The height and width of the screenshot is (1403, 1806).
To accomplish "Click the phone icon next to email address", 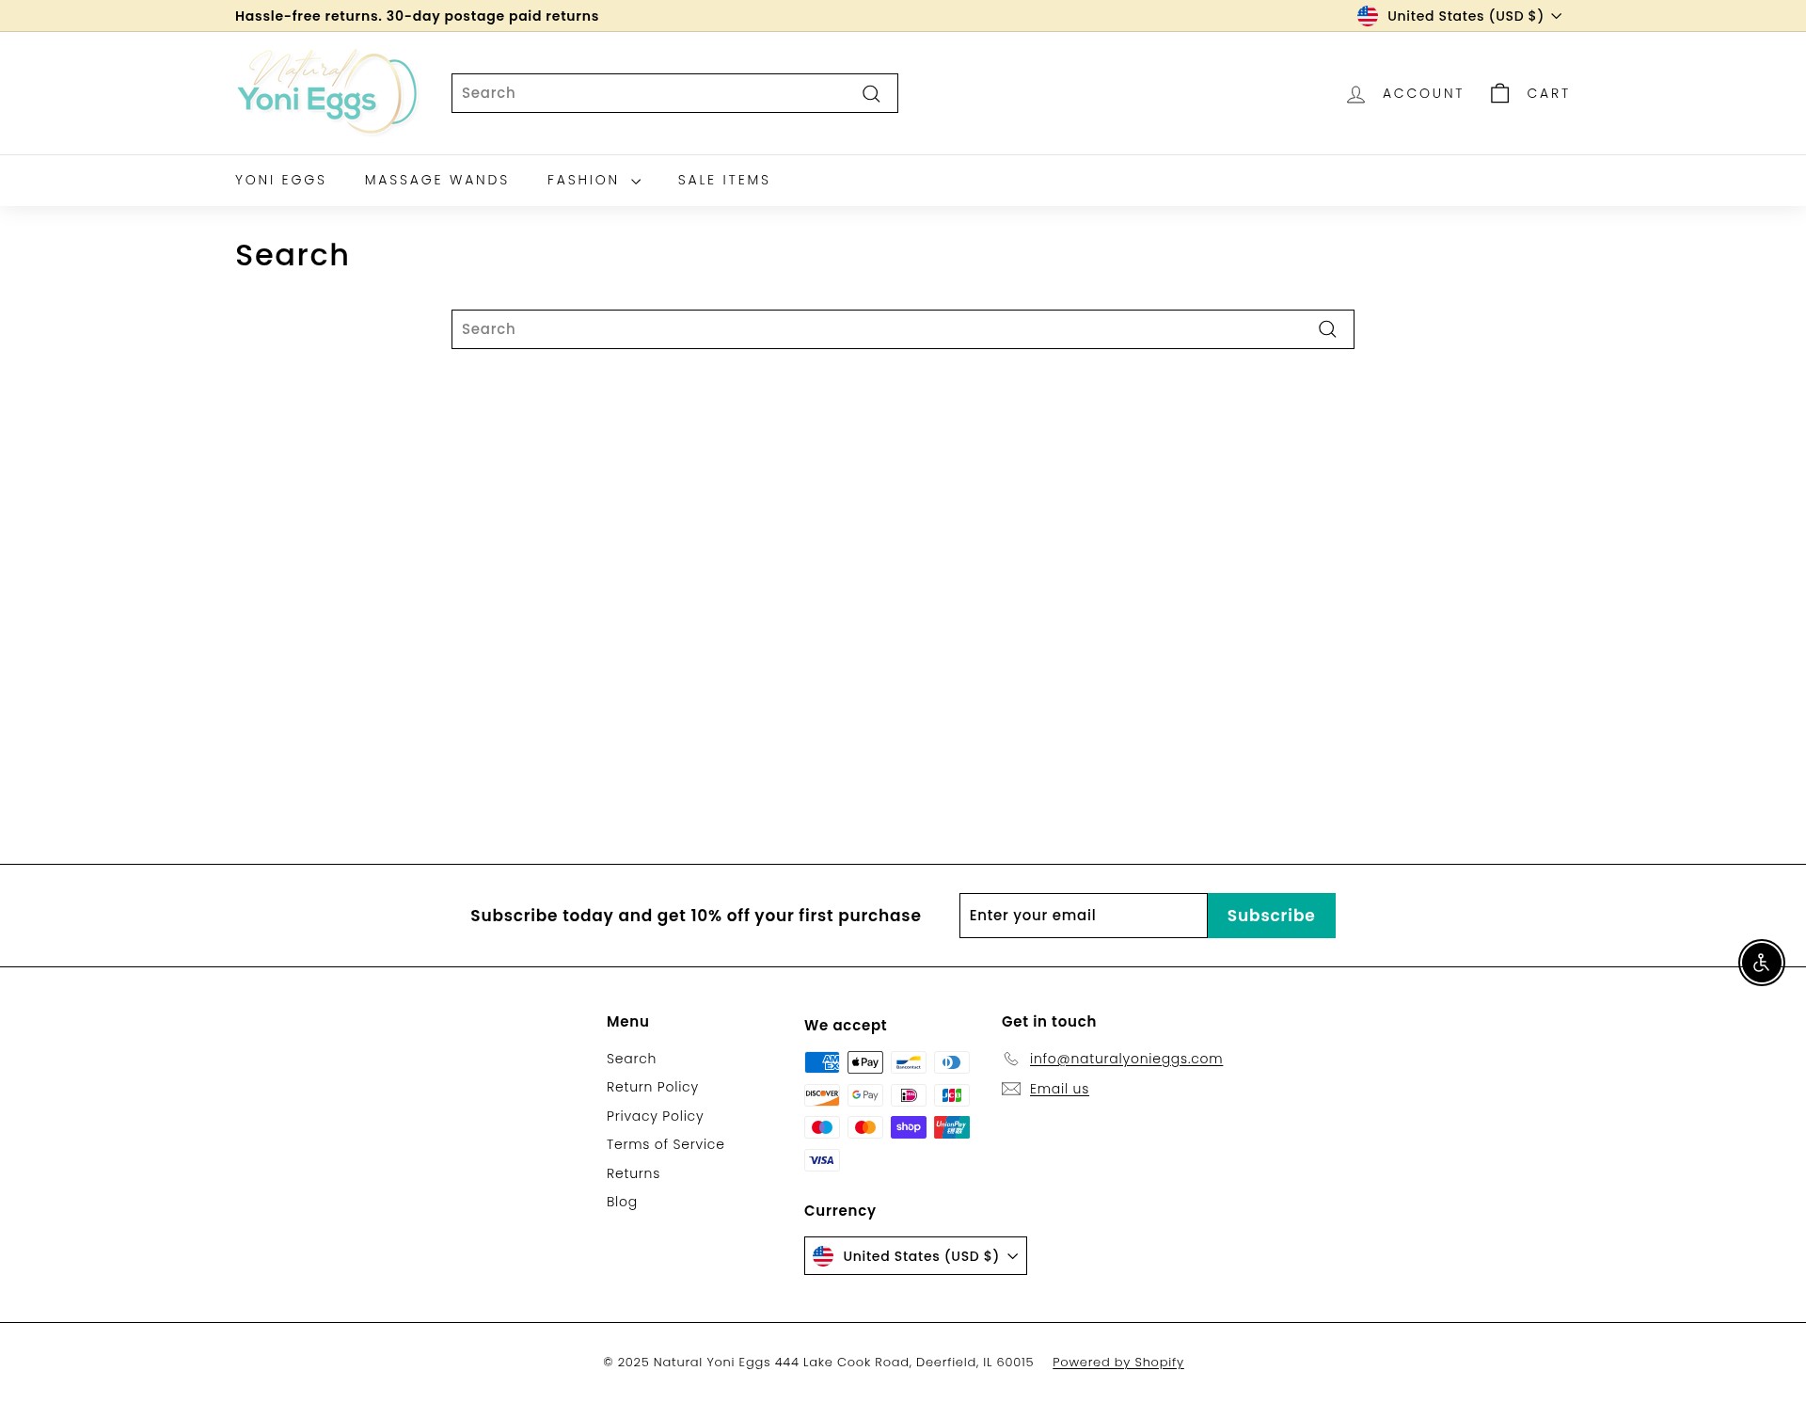I will point(1011,1059).
